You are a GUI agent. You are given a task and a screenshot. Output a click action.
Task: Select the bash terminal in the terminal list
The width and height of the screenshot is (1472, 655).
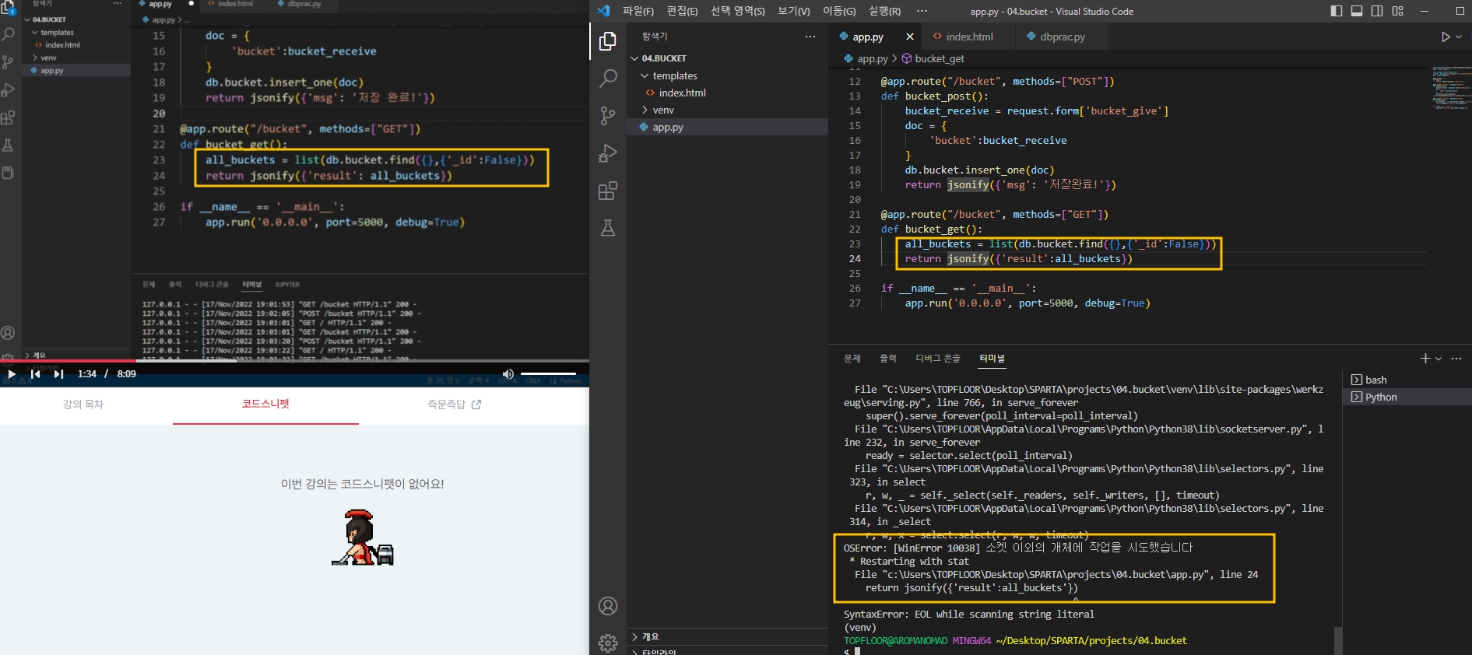click(x=1406, y=380)
